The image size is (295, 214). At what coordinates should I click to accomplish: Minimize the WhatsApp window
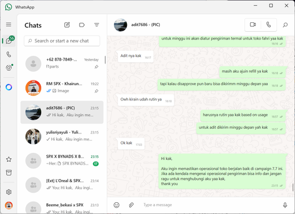(255, 5)
